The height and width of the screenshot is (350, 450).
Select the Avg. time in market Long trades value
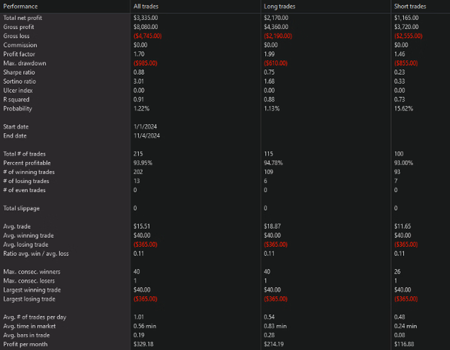pos(275,326)
